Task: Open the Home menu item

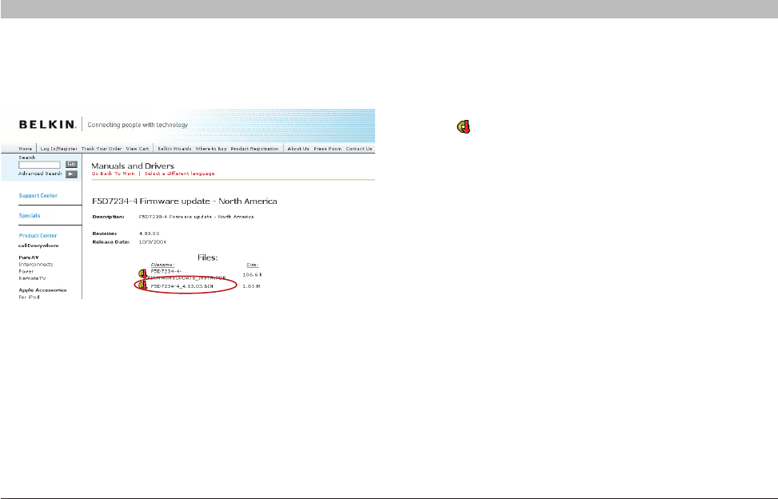Action: [26, 149]
